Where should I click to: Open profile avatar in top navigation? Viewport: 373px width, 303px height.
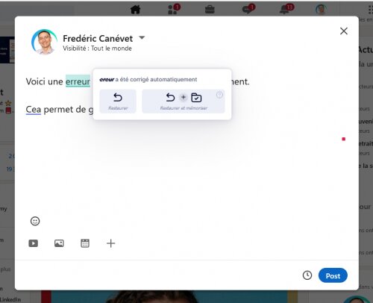point(321,10)
